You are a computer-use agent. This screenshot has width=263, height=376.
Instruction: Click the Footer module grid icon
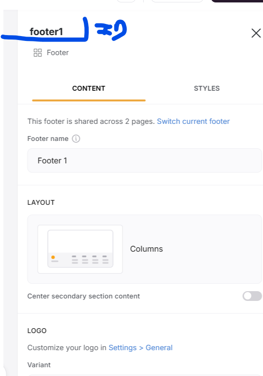pos(38,53)
